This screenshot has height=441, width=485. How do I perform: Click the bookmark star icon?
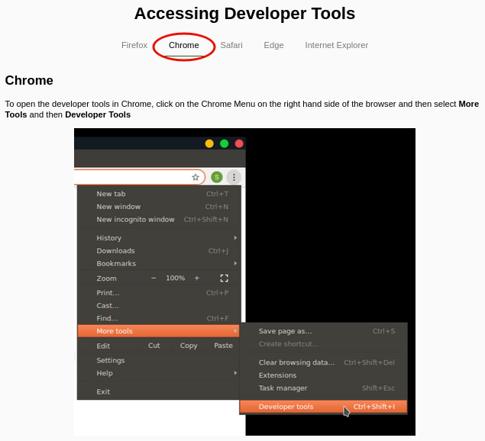coord(196,177)
